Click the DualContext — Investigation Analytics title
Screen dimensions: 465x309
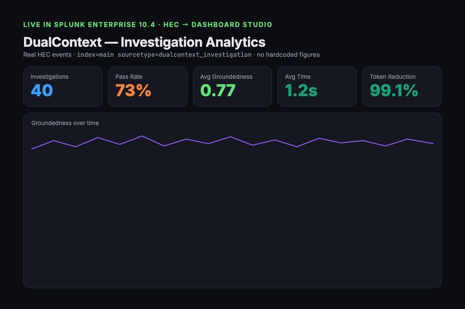(x=144, y=42)
